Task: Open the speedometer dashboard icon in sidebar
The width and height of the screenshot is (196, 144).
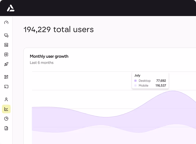Action: [6, 23]
